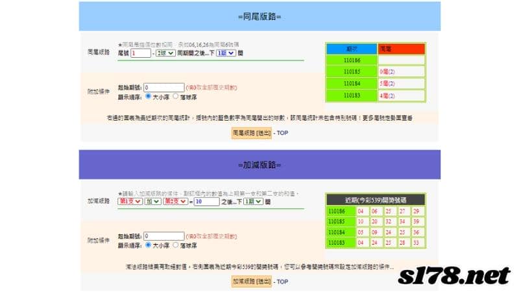Submit the 同尾版路 [送出] button

[252, 133]
